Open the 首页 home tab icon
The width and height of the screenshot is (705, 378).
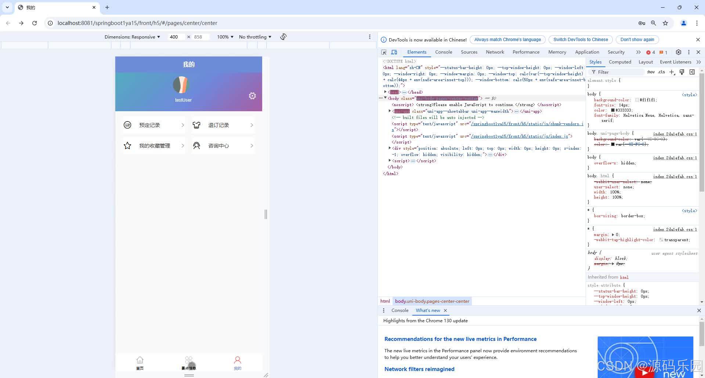tap(140, 360)
